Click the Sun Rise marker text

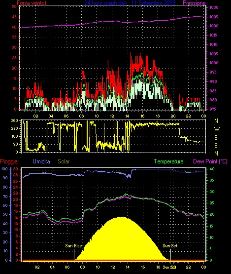(x=73, y=246)
